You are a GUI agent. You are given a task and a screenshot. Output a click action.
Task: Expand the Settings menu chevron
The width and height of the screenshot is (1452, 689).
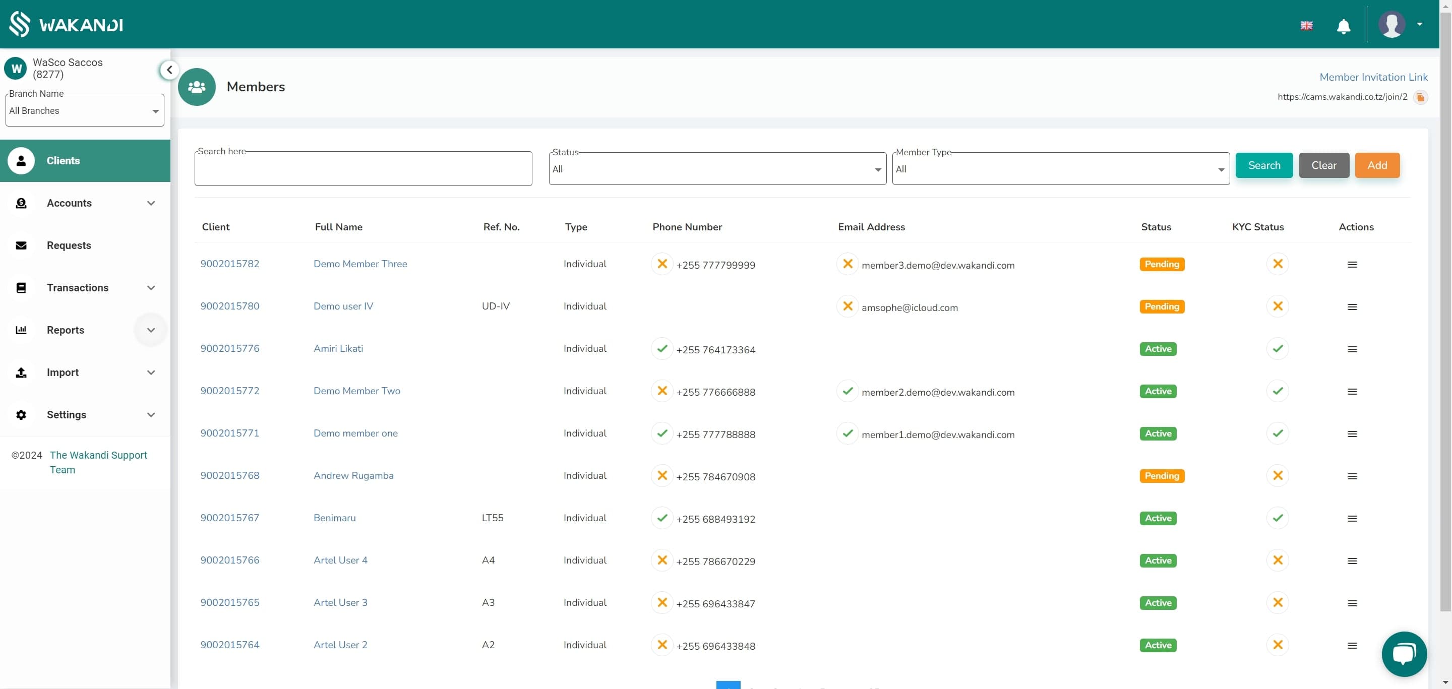pyautogui.click(x=151, y=414)
